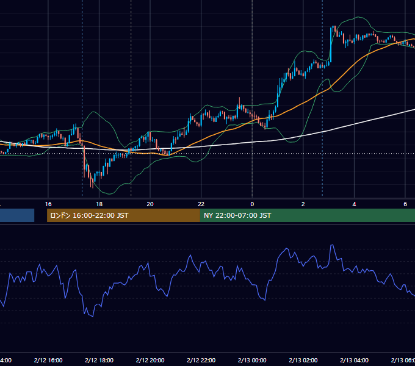This screenshot has width=415, height=366.
Task: Click the blue session bar before ロンドン
Action: tap(17, 215)
